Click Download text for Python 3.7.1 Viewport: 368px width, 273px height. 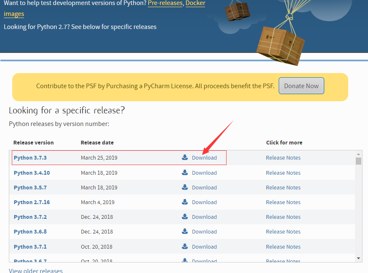[x=204, y=247]
